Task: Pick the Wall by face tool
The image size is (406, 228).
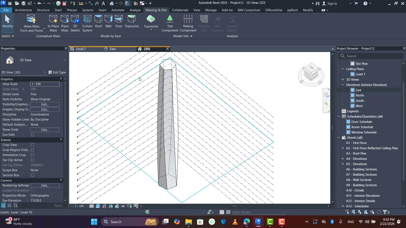Action: click(x=108, y=22)
